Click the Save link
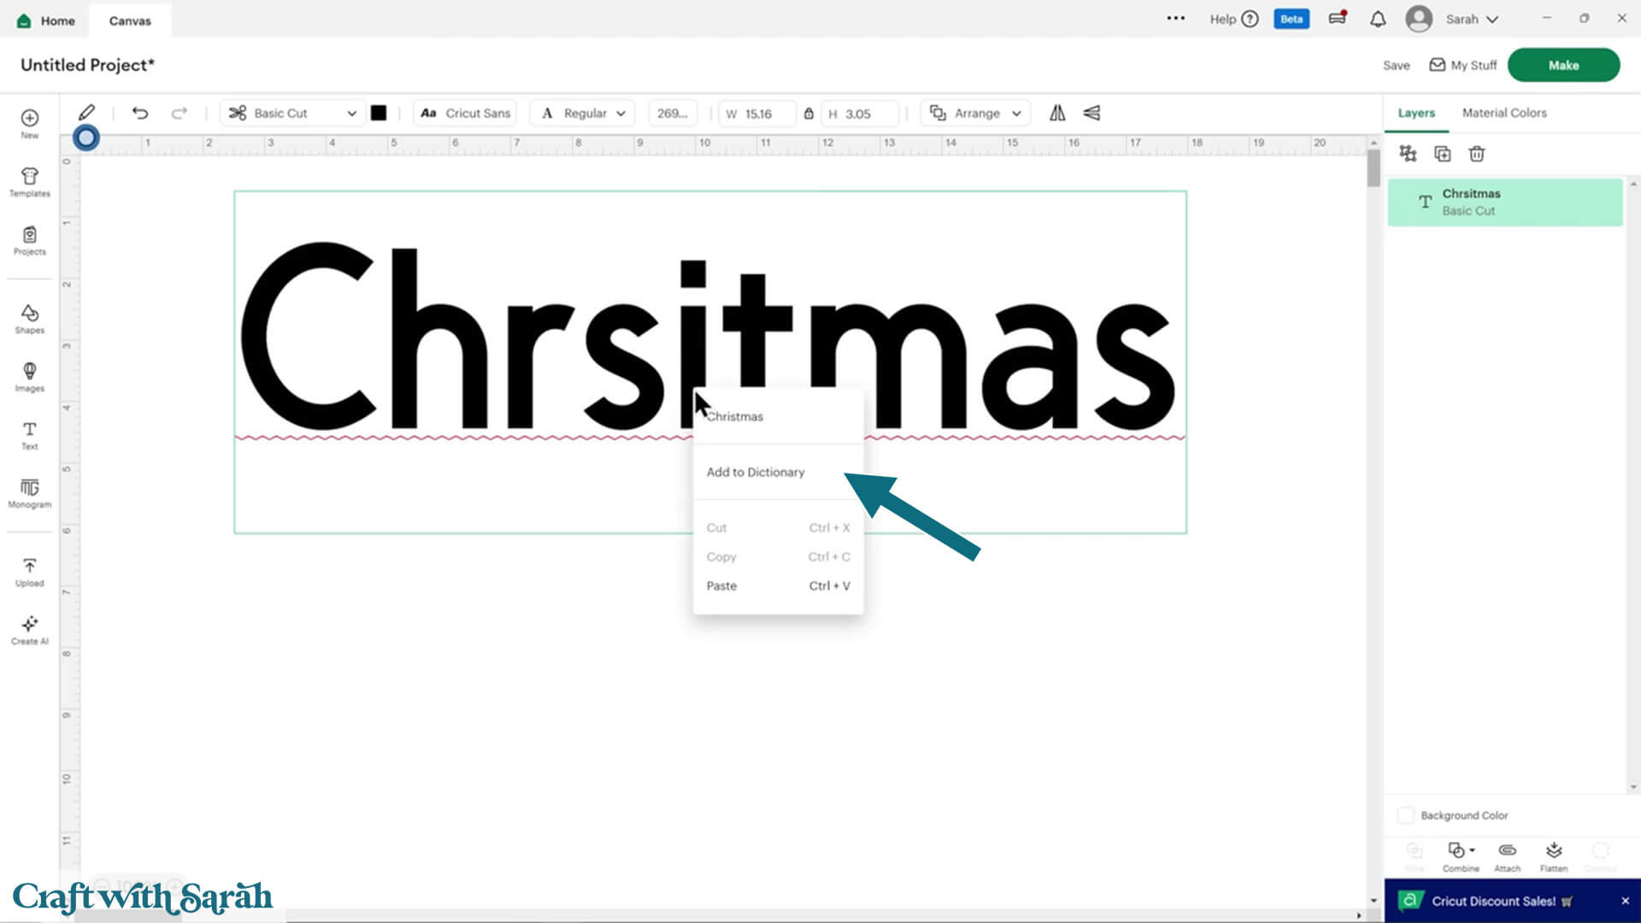The image size is (1641, 923). 1396,65
